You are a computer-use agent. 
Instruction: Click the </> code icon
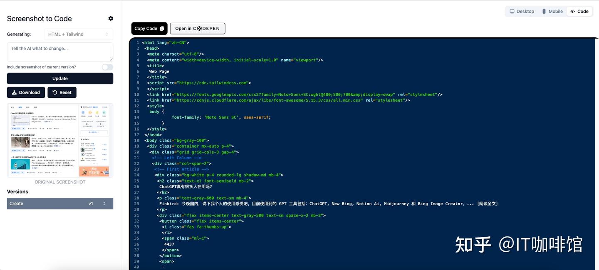click(572, 11)
